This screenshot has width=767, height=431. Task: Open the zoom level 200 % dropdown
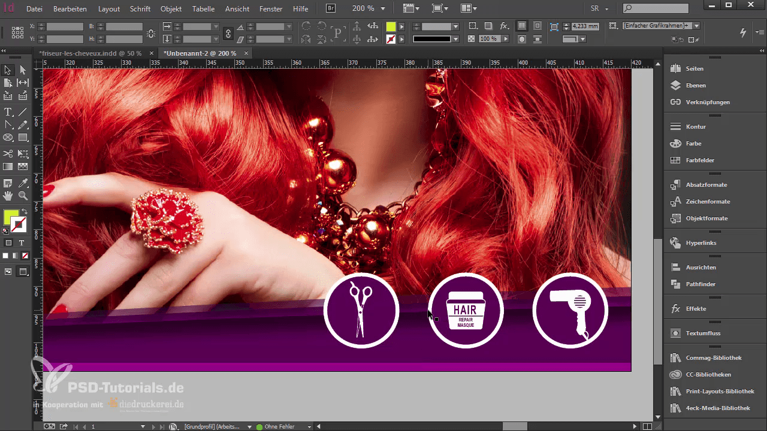(x=383, y=9)
